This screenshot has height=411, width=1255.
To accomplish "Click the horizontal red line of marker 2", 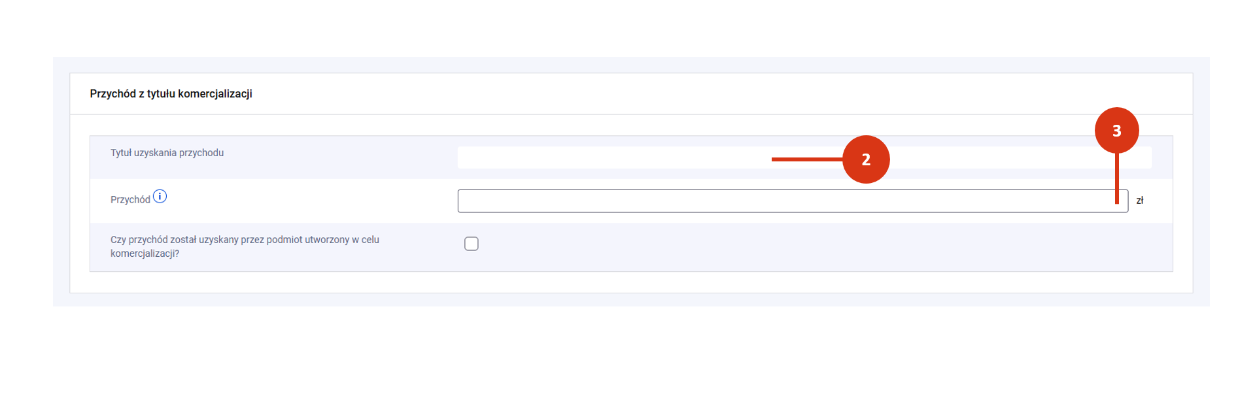I will click(807, 159).
